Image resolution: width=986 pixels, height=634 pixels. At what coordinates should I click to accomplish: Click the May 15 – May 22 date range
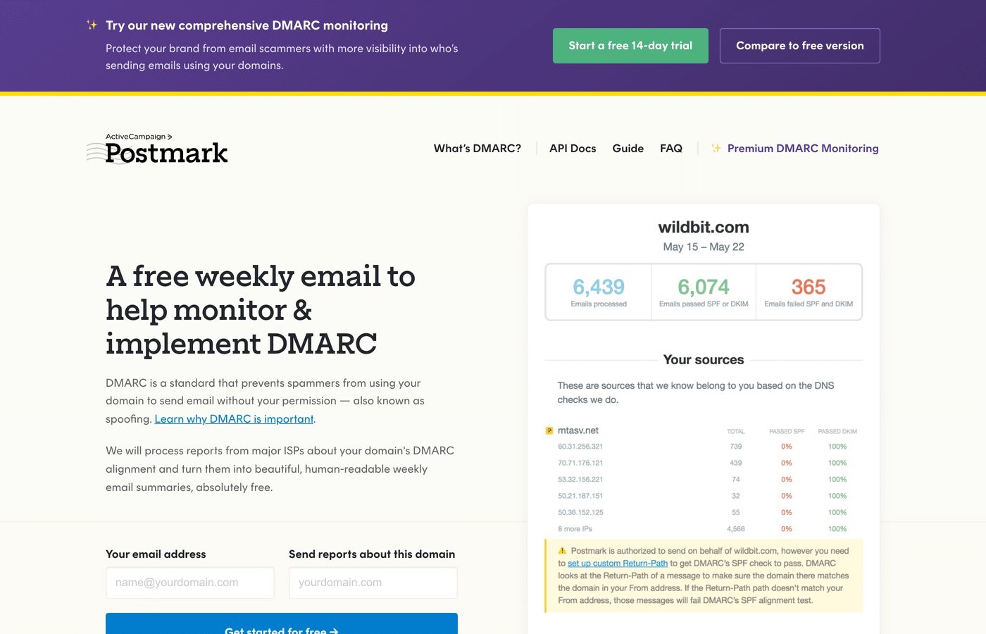tap(704, 247)
